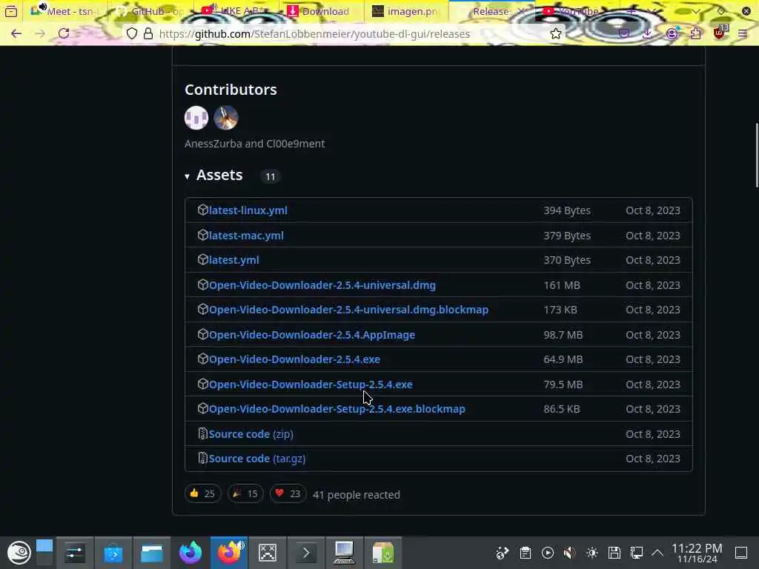759x569 pixels.
Task: Open muted volume tray icon
Action: (570, 553)
